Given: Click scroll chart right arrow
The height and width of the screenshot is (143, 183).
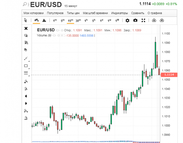Looking at the screenshot, I should [x=26, y=103].
